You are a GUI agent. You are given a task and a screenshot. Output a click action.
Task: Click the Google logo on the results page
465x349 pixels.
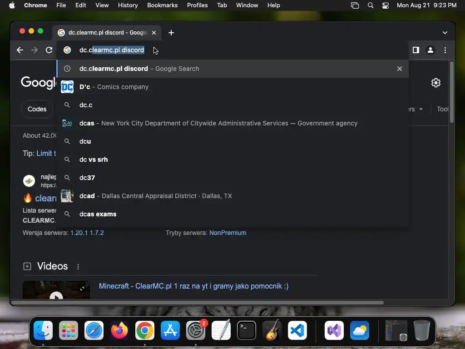[38, 82]
